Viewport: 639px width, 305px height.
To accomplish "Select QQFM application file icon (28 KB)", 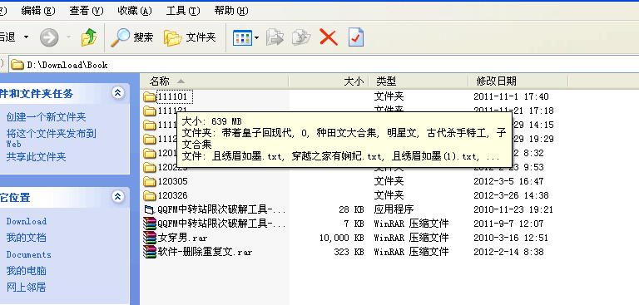I will coord(150,209).
